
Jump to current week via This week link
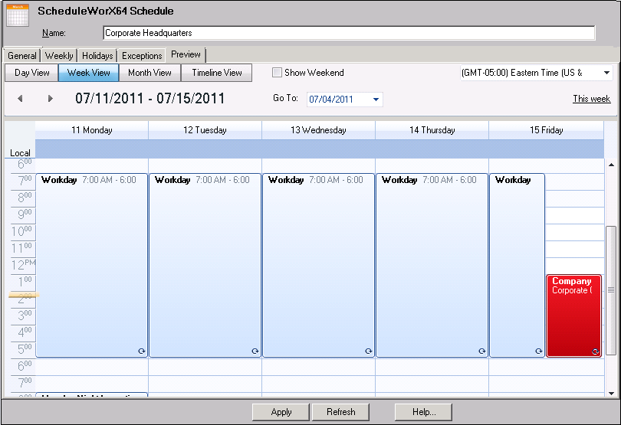tap(591, 99)
